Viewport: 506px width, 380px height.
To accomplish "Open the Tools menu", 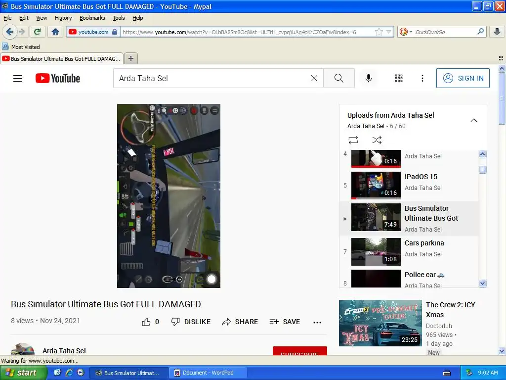I will coord(119,18).
